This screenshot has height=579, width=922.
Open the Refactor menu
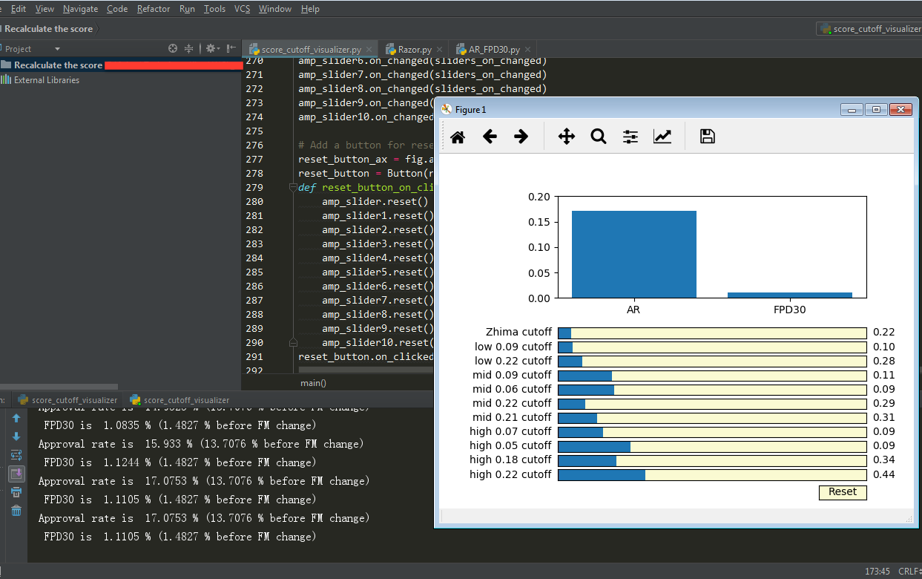point(154,9)
